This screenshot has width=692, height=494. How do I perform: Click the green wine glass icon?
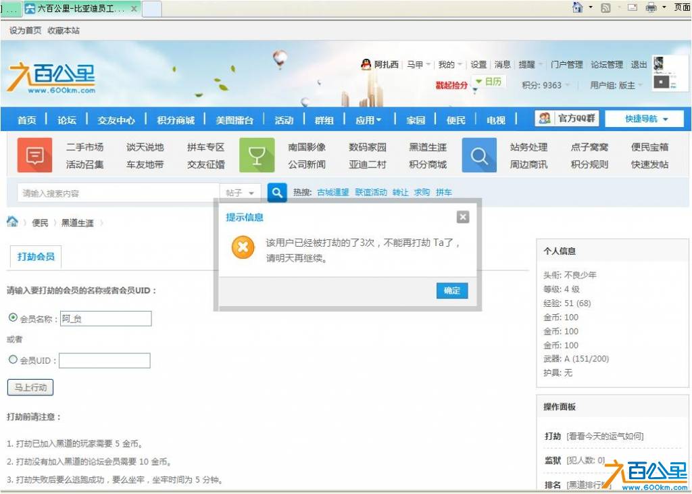coord(257,155)
